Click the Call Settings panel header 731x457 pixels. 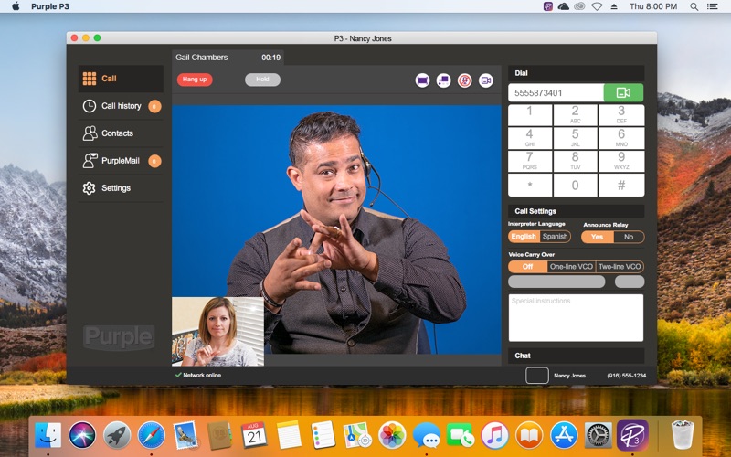(x=576, y=211)
